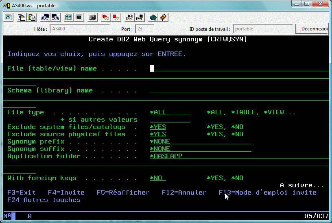Click the Exclude source physical files *YES value
Viewport: 332px width, 223px height.
[158, 134]
